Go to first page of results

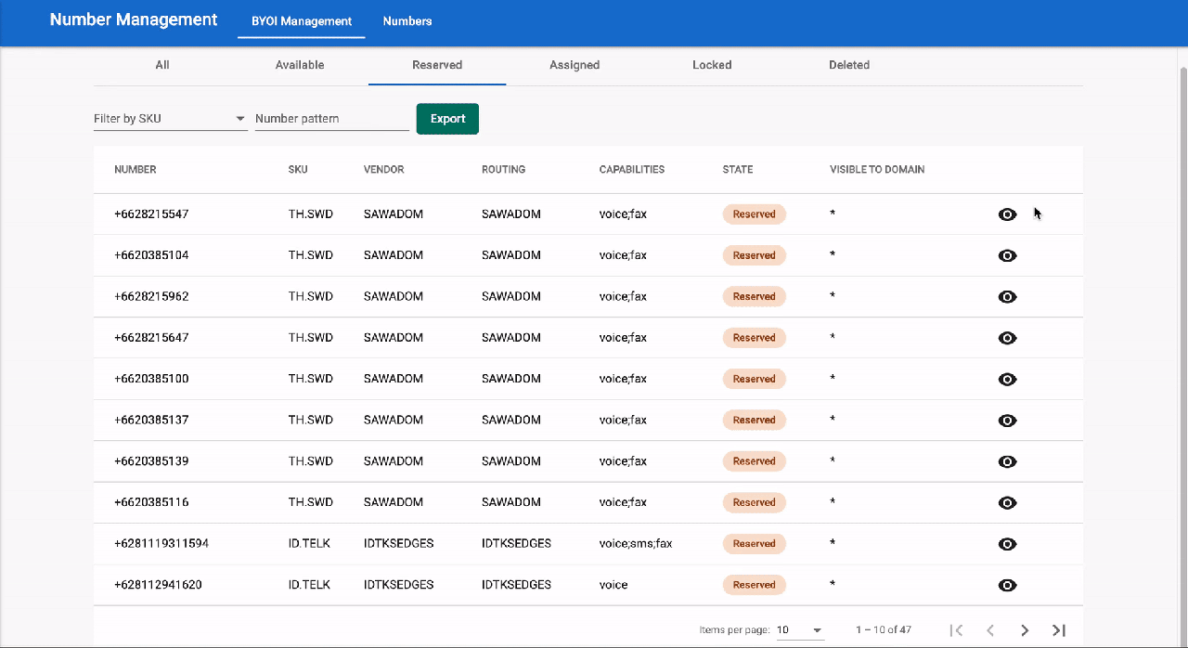point(956,630)
